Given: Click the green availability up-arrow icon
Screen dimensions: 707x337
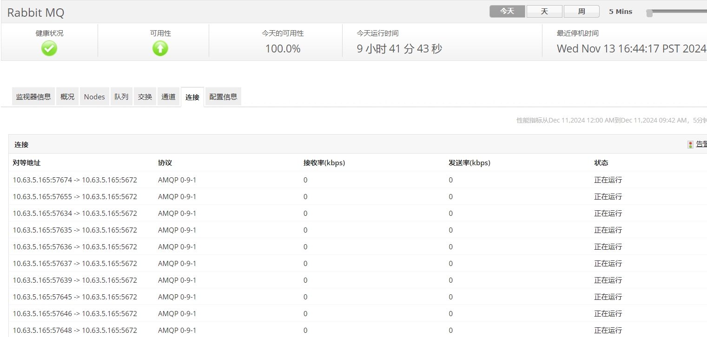Looking at the screenshot, I should [160, 48].
